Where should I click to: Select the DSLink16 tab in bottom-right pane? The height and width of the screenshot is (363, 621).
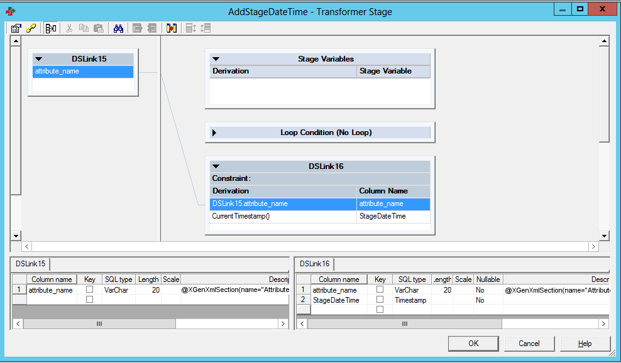click(x=316, y=264)
